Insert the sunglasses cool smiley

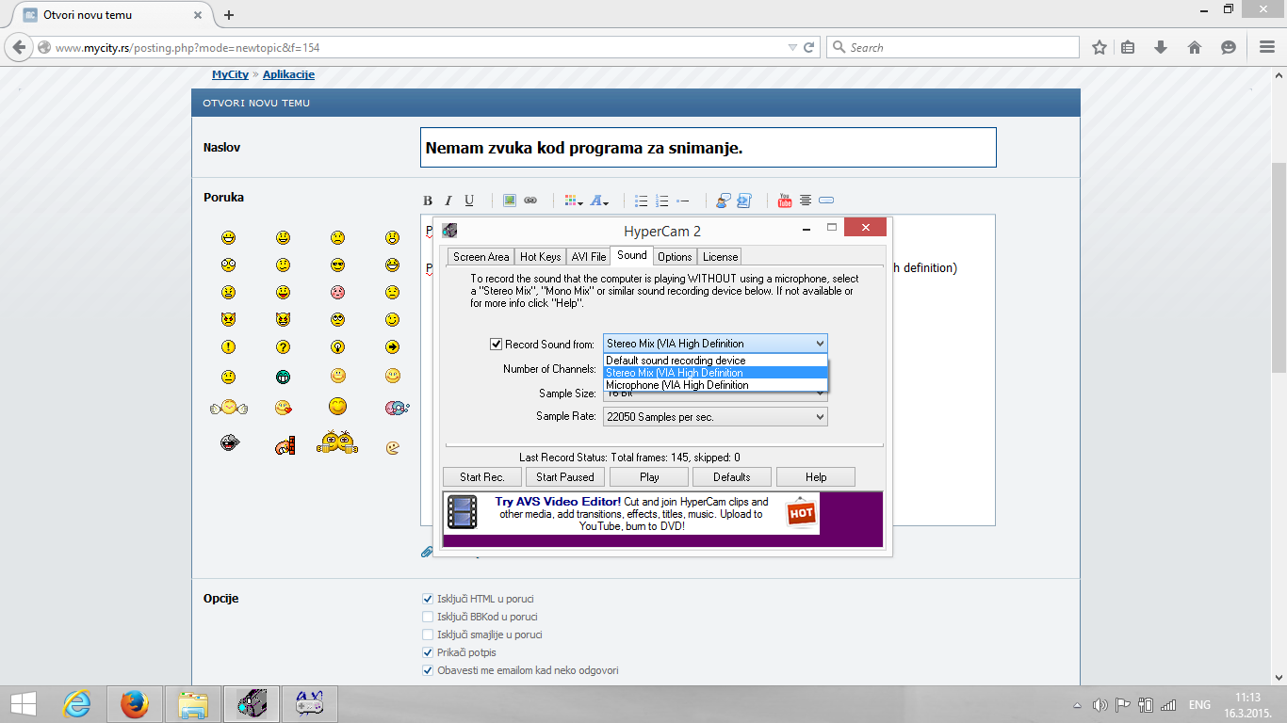pos(338,265)
